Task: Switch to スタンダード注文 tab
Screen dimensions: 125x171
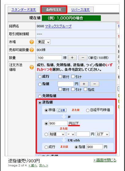Action: click(24, 10)
